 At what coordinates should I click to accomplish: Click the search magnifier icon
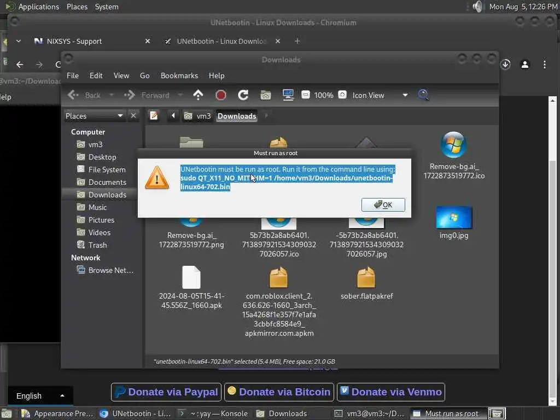pyautogui.click(x=423, y=95)
